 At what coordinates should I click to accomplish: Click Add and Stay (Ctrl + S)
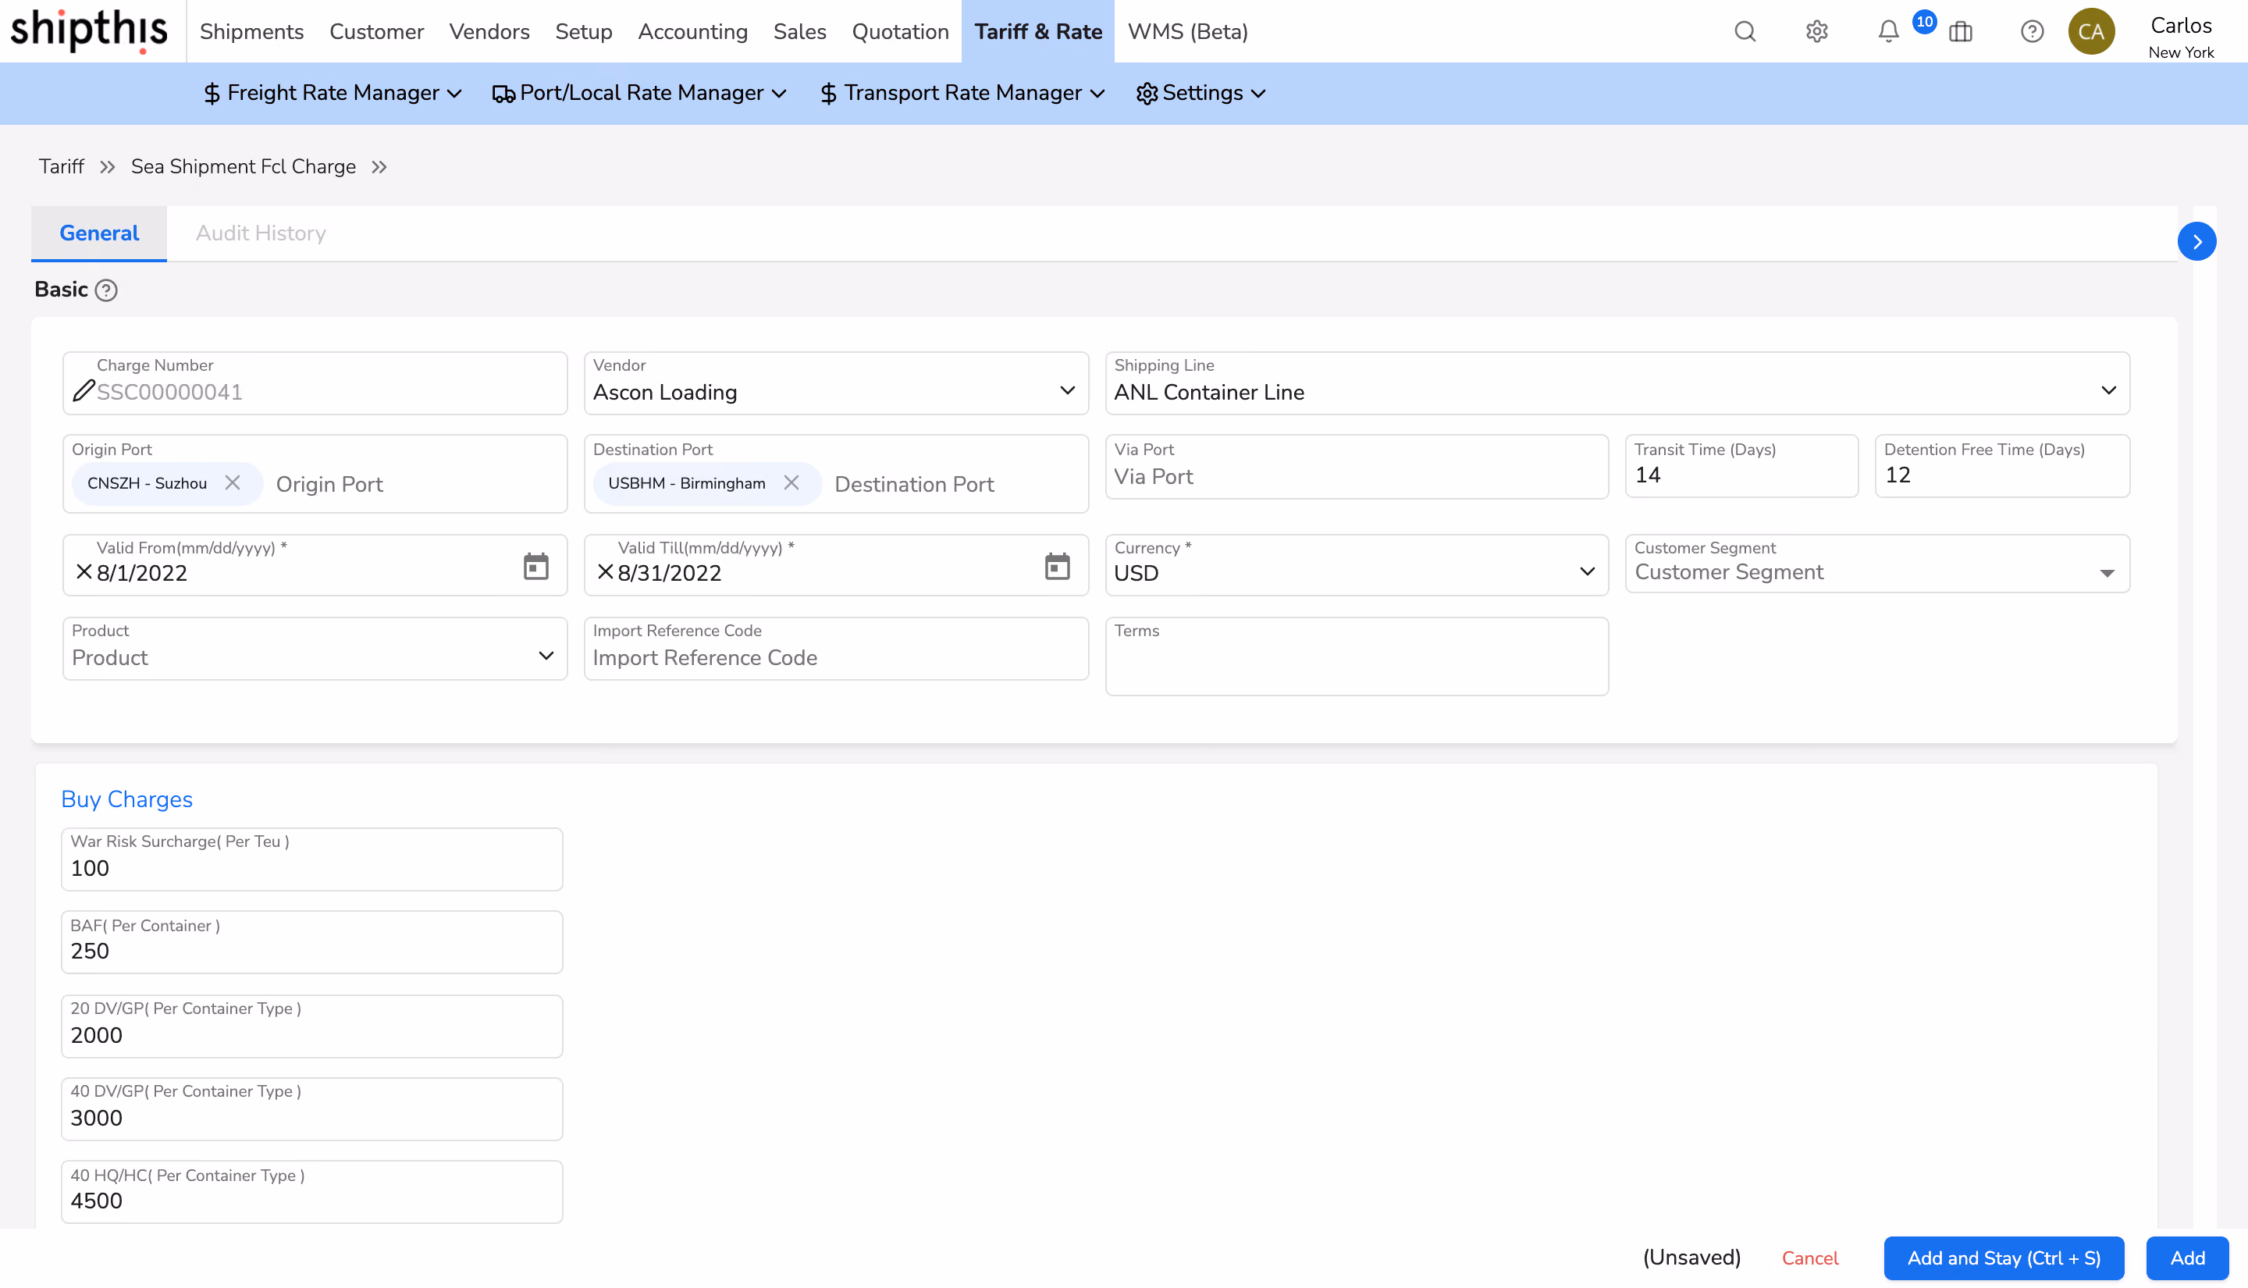pos(2004,1258)
